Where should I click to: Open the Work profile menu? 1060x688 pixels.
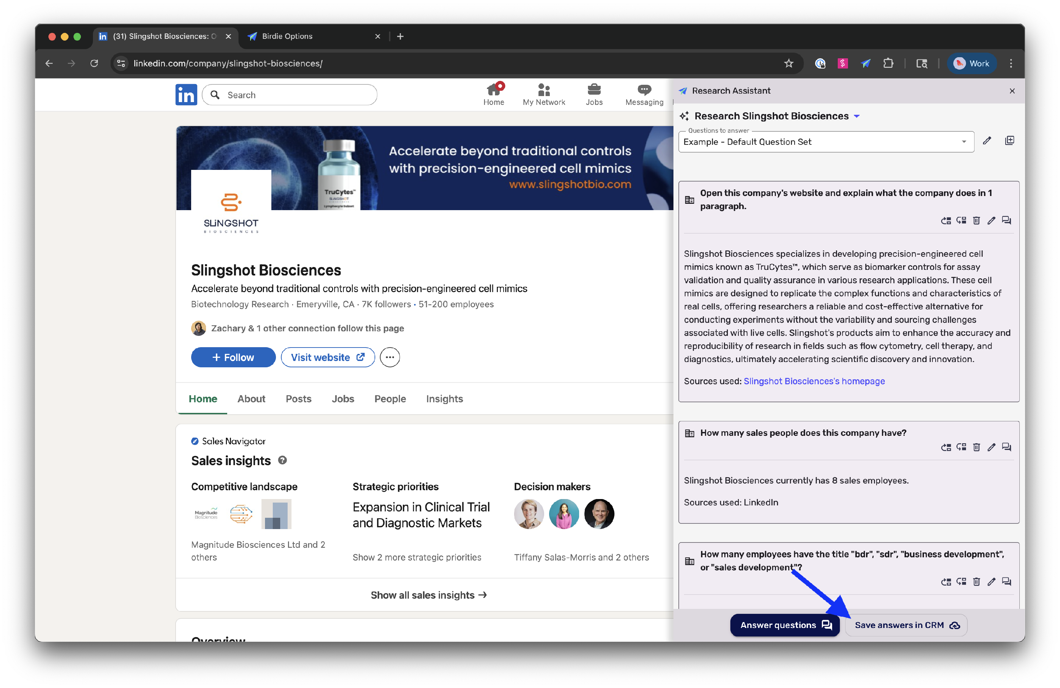click(971, 64)
